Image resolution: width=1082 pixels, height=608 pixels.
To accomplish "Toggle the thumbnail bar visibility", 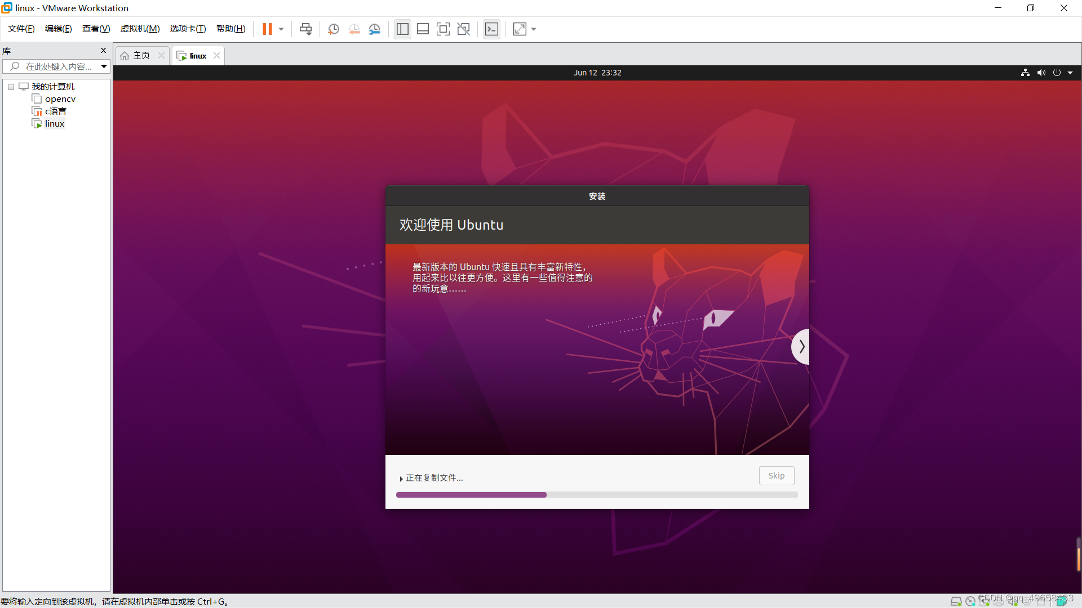I will (x=423, y=29).
